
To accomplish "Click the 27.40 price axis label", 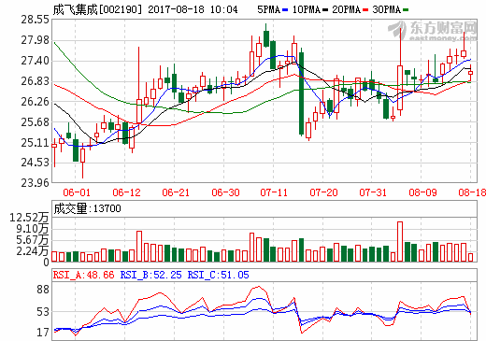I will click(35, 61).
